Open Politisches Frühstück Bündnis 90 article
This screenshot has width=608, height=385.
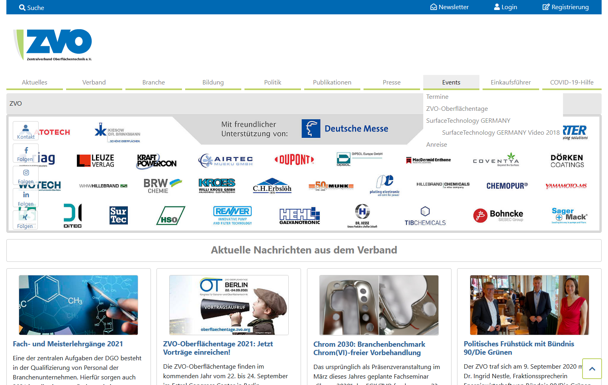[x=519, y=348]
